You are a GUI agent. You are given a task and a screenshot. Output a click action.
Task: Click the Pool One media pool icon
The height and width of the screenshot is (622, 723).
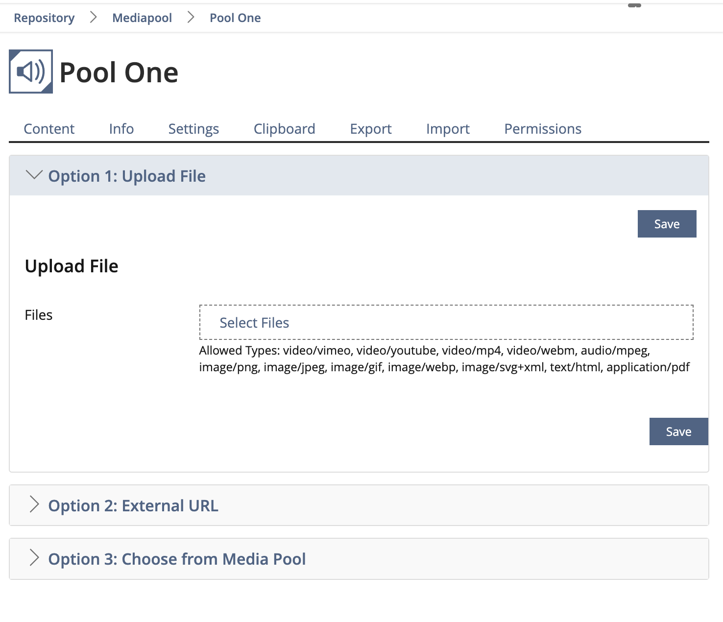[x=31, y=72]
